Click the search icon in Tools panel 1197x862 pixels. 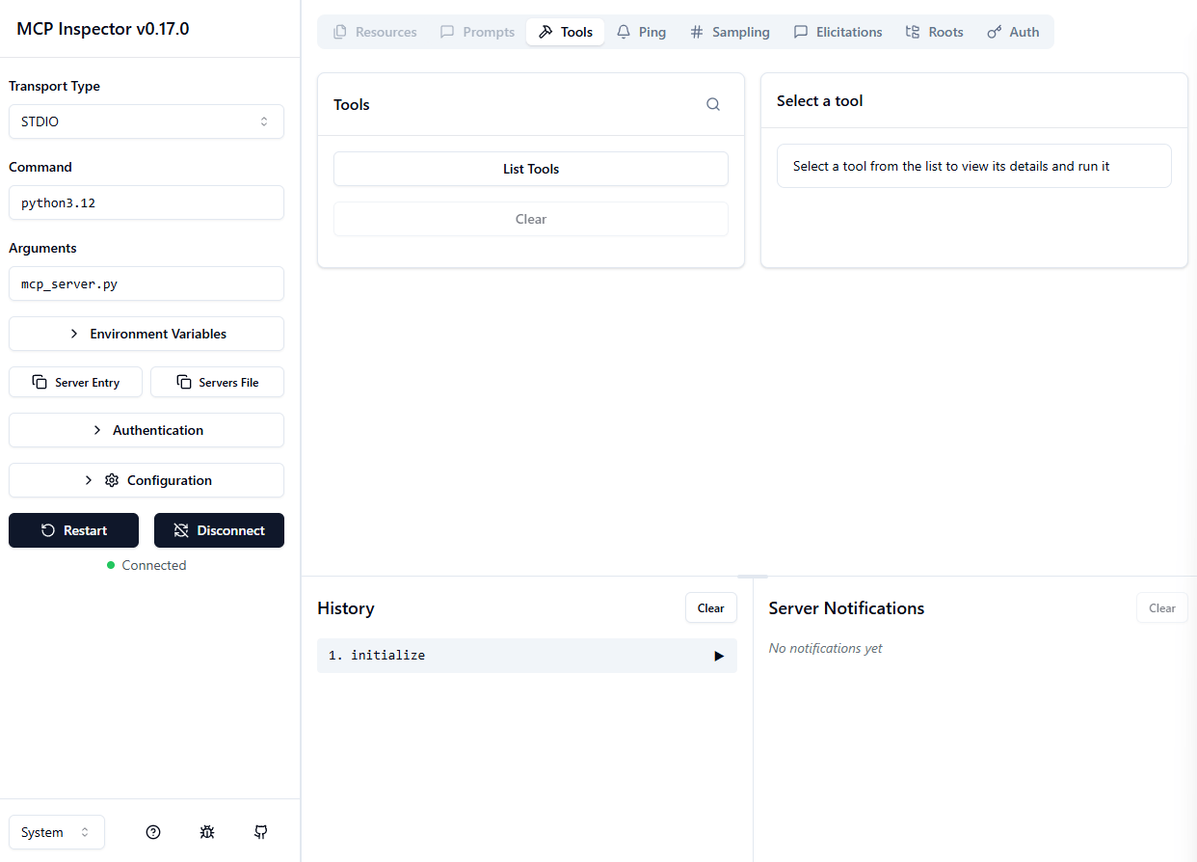(713, 104)
